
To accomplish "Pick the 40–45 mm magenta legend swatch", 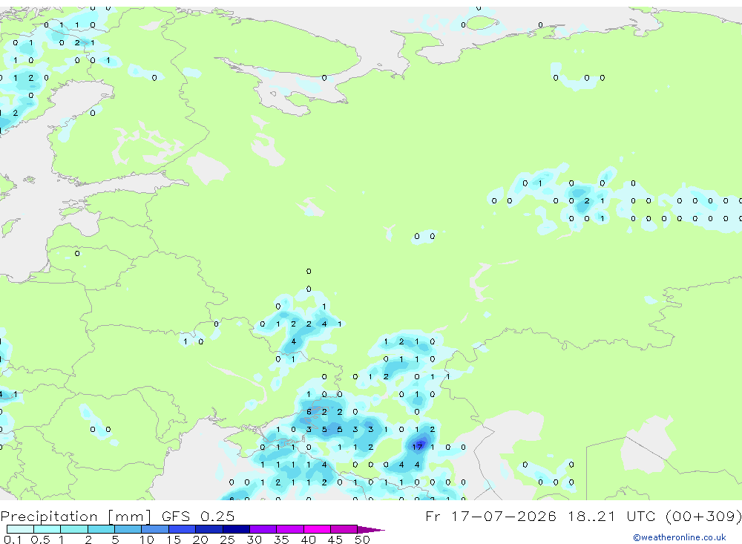I will click(x=317, y=529).
